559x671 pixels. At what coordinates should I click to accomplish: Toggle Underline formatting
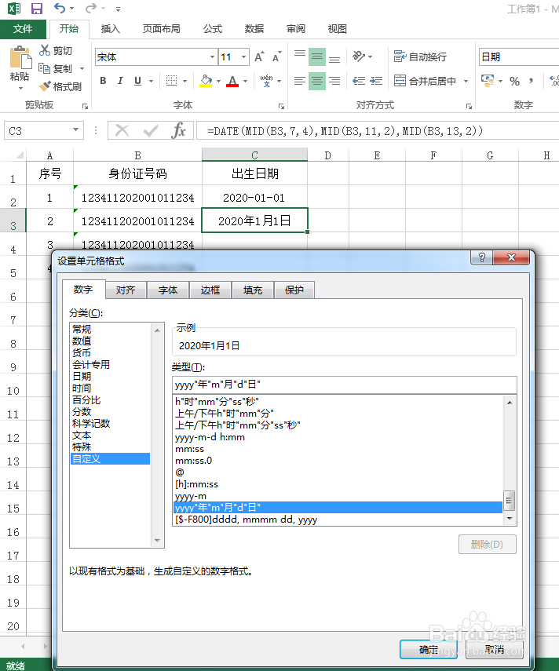[138, 81]
